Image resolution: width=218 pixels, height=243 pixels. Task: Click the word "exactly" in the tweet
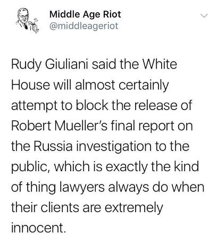coord(127,167)
